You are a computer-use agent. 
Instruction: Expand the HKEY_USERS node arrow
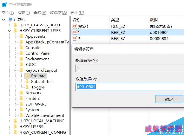(x=10, y=127)
